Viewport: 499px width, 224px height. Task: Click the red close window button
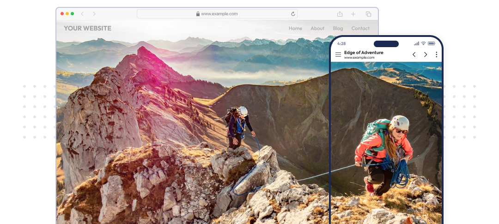pos(62,14)
